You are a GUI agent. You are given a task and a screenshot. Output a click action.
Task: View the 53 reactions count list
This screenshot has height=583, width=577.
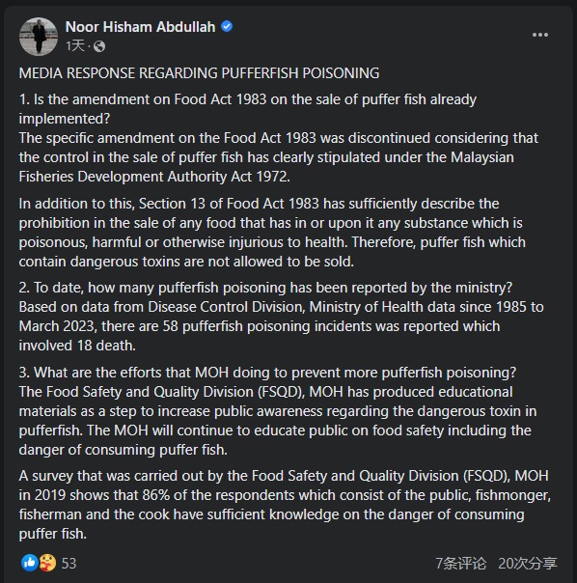(x=69, y=564)
